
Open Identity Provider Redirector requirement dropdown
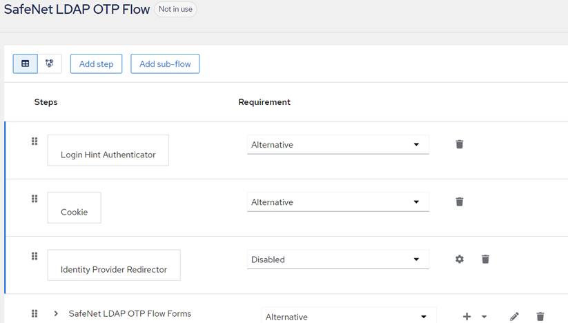[x=338, y=260]
